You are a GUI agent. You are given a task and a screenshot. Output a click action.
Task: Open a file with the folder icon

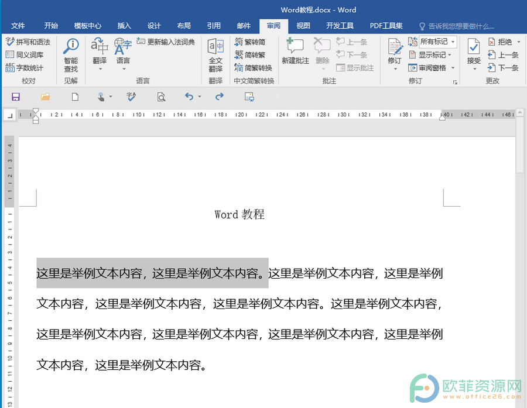click(x=45, y=97)
